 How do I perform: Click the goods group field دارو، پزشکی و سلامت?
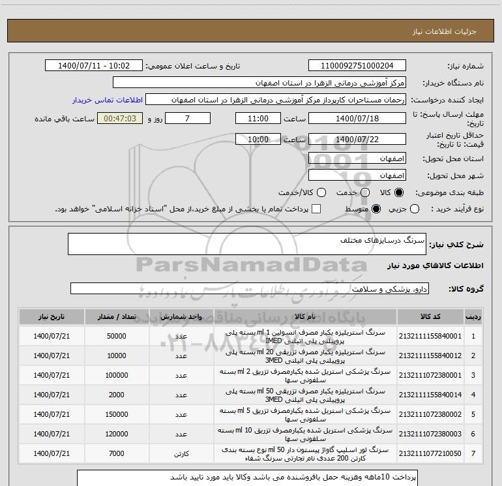pyautogui.click(x=250, y=288)
